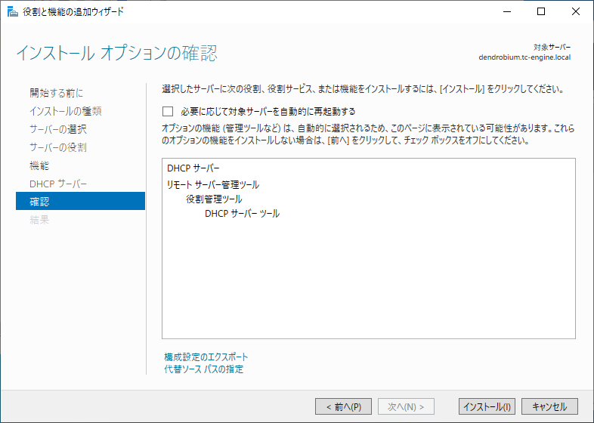Open 代替ソース パスの指定 link
Viewport: 594px width, 423px height.
204,369
